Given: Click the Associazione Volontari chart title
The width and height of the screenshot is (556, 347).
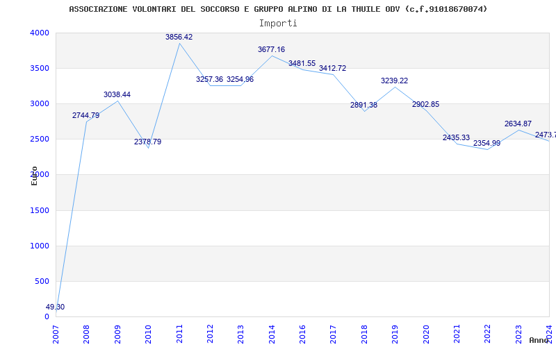Looking at the screenshot, I should (278, 9).
